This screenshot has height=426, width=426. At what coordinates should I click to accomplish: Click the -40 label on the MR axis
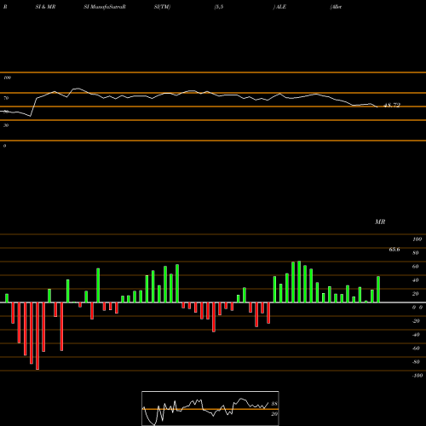pos(416,335)
